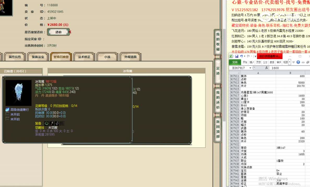Select the cell containing 3转147
This screenshot has height=187, width=310.
coord(290,148)
